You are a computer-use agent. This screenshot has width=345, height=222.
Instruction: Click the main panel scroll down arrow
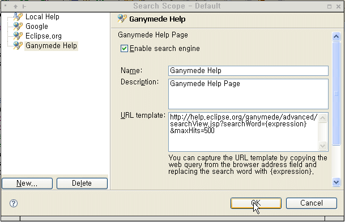336,182
